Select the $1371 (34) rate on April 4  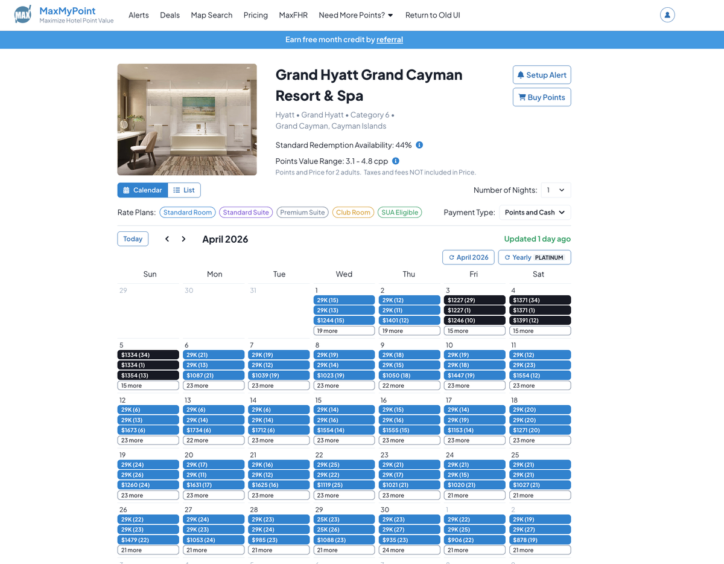(539, 300)
